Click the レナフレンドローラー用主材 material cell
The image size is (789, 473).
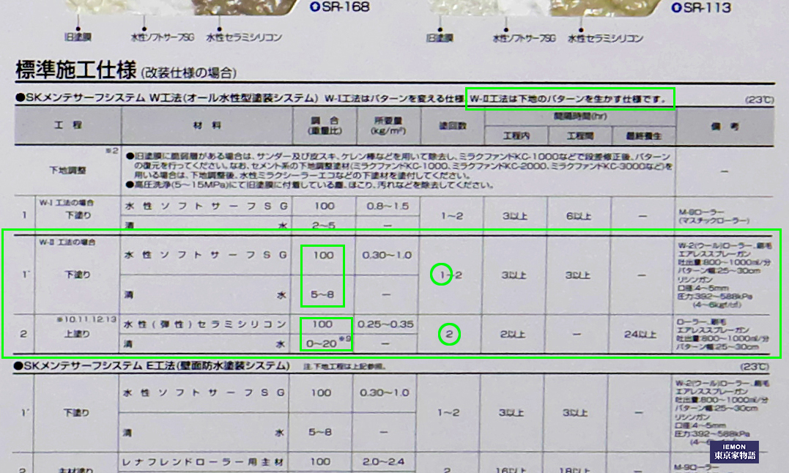(x=205, y=462)
